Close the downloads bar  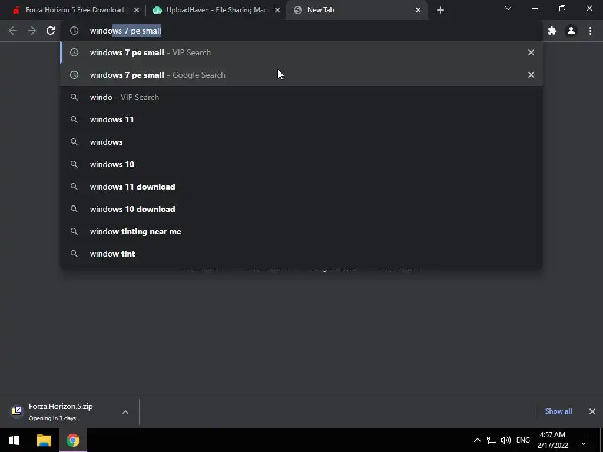click(x=592, y=411)
